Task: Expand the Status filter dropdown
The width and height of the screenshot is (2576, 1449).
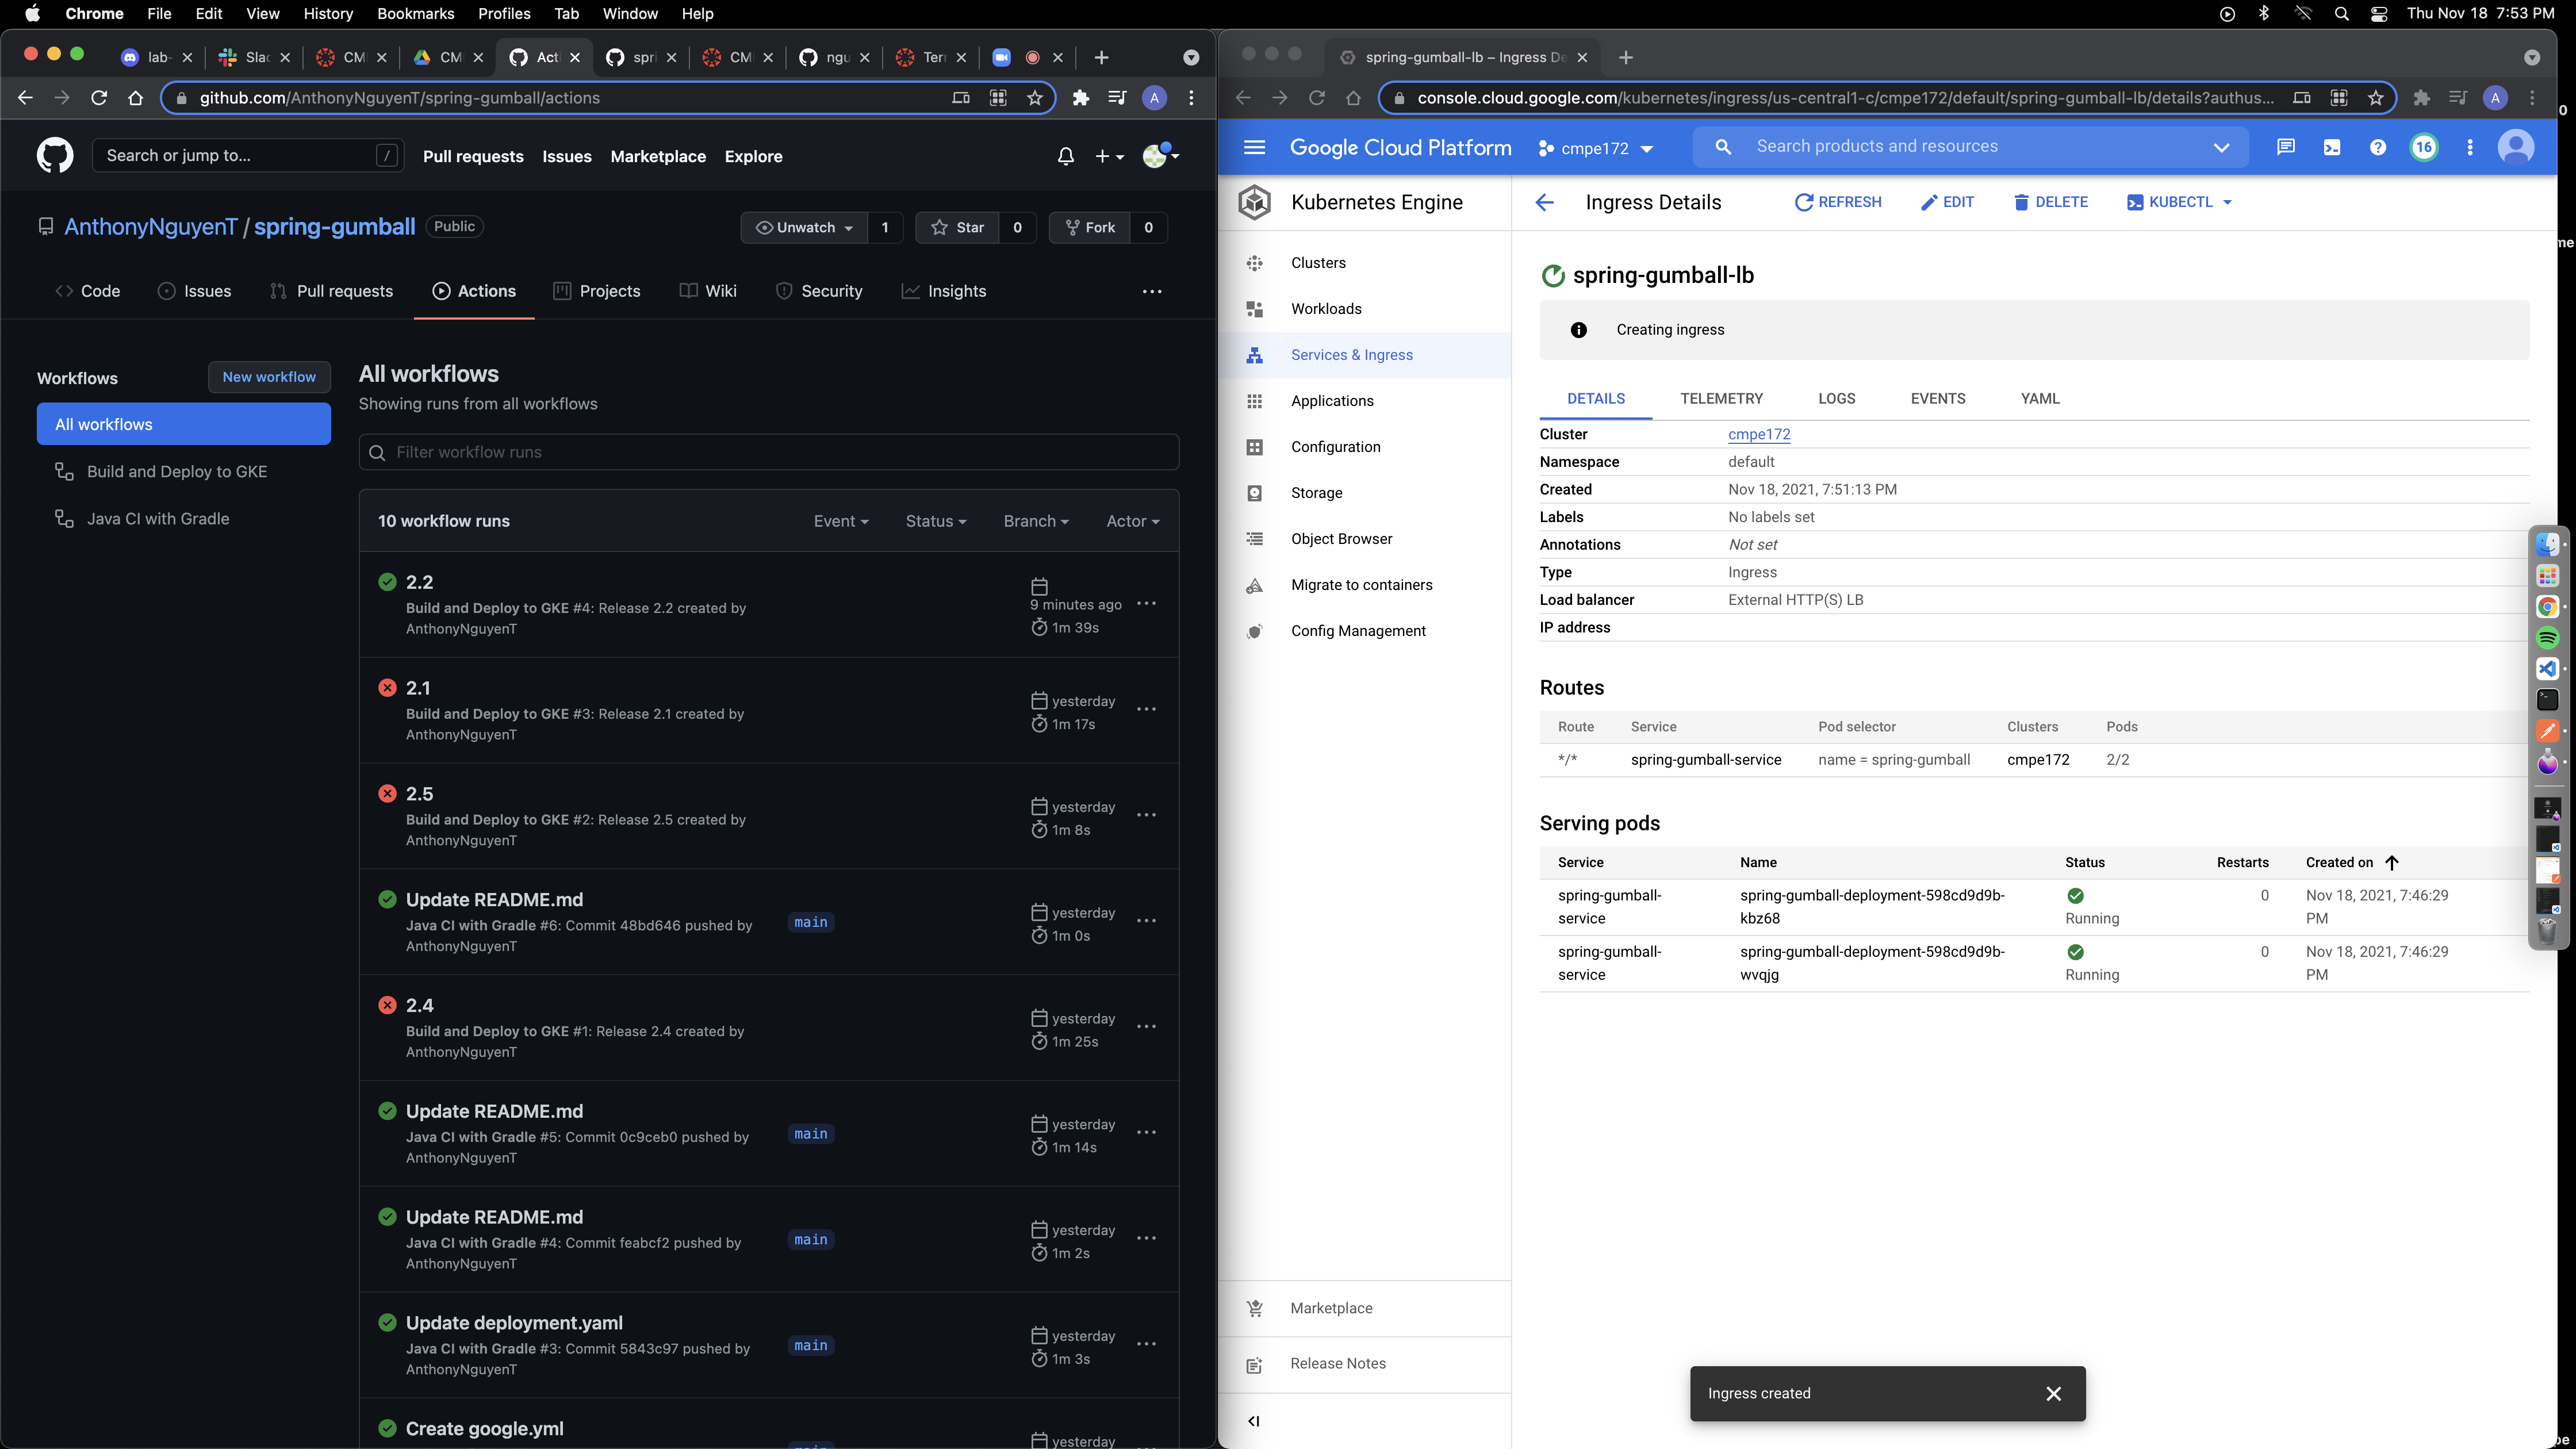Action: [935, 521]
